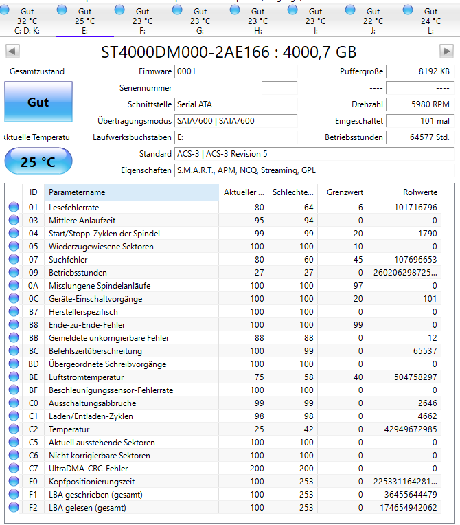The image size is (460, 525).
Task: Click the Parametername column header
Action: [131, 192]
